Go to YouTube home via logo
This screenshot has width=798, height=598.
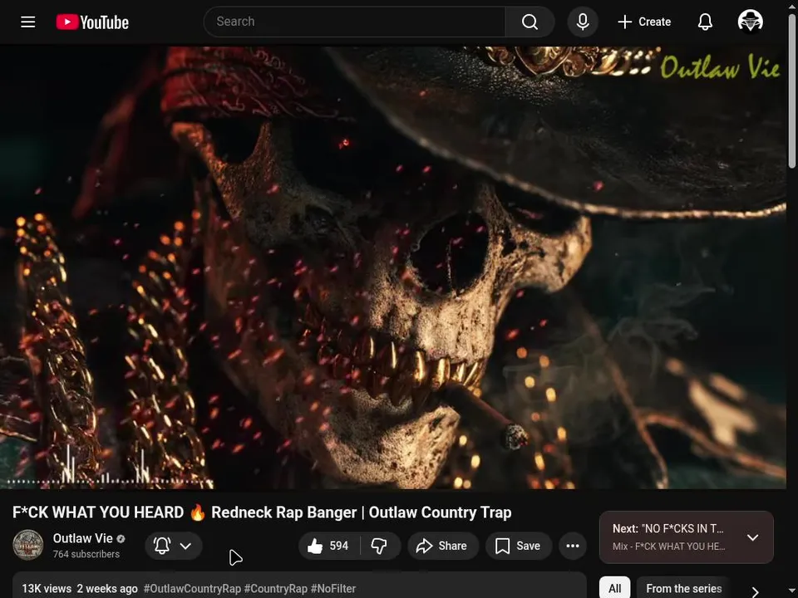pyautogui.click(x=92, y=22)
